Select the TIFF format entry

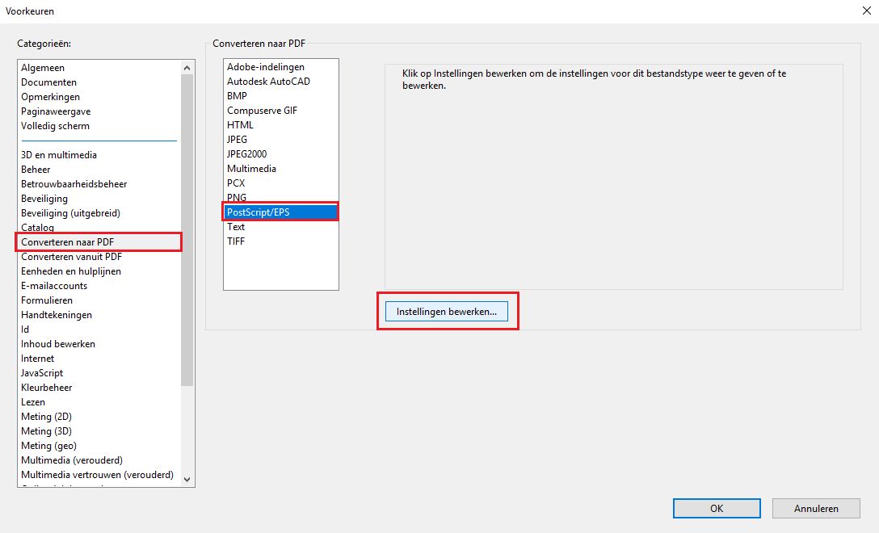click(235, 241)
